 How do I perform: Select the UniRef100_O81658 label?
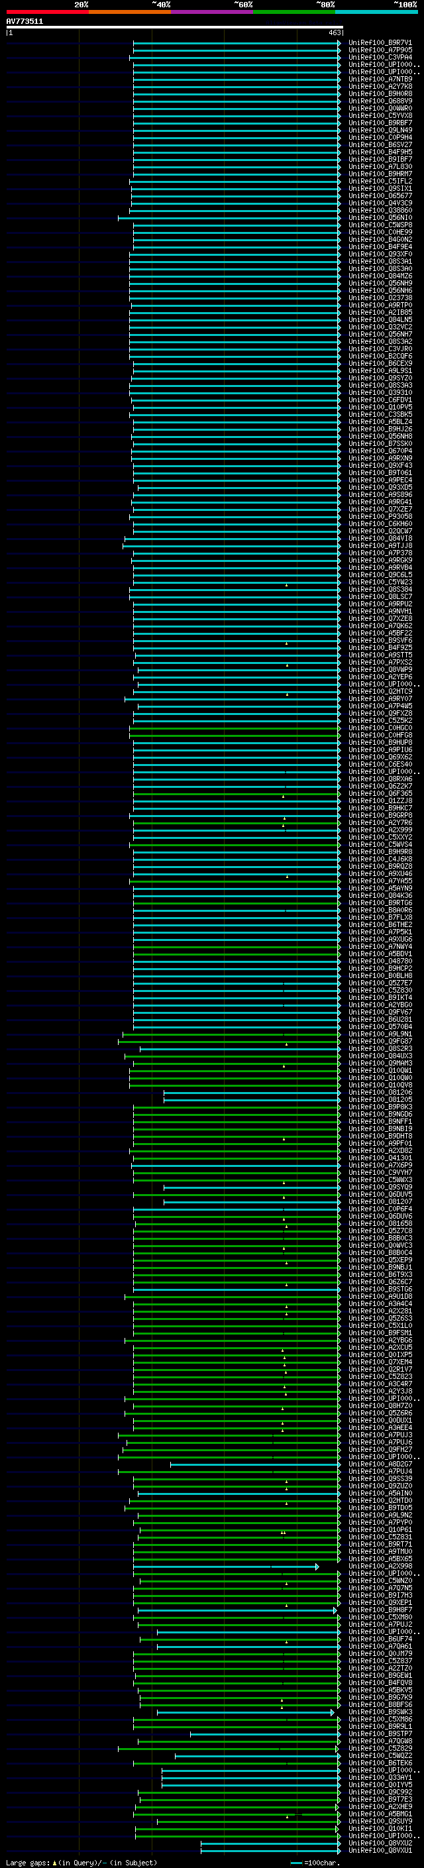380,1223
